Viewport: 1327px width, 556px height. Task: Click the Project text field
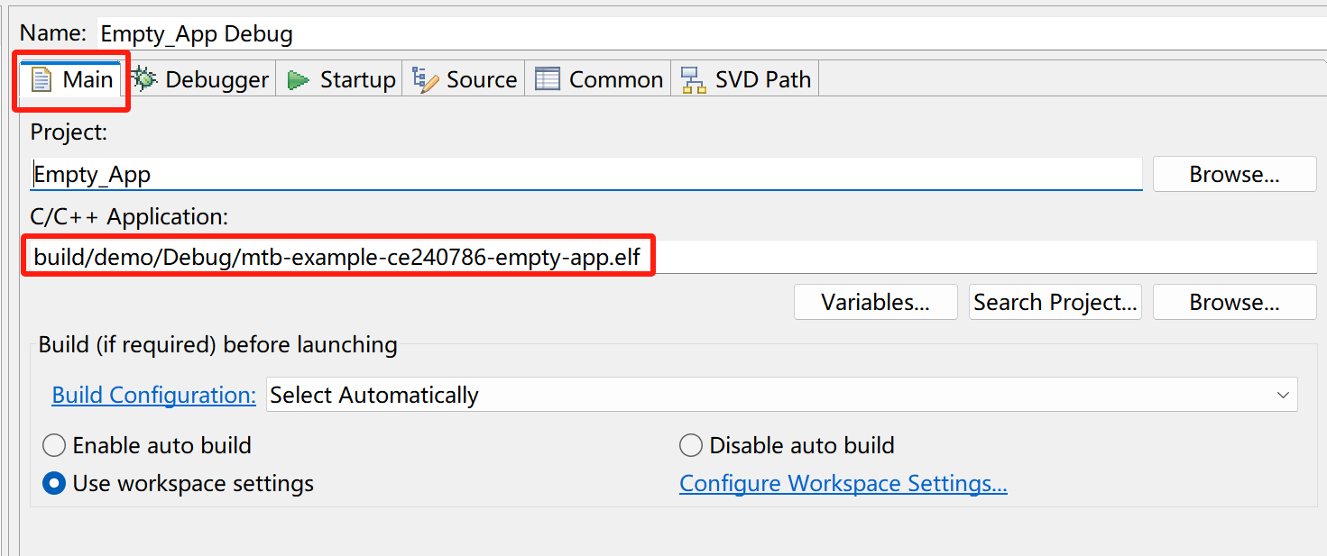(x=586, y=174)
